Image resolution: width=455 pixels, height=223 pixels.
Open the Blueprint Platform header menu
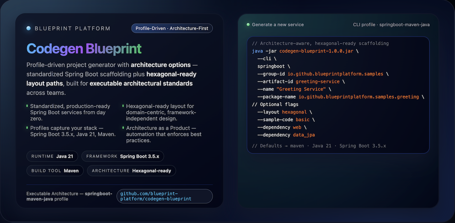pyautogui.click(x=72, y=28)
